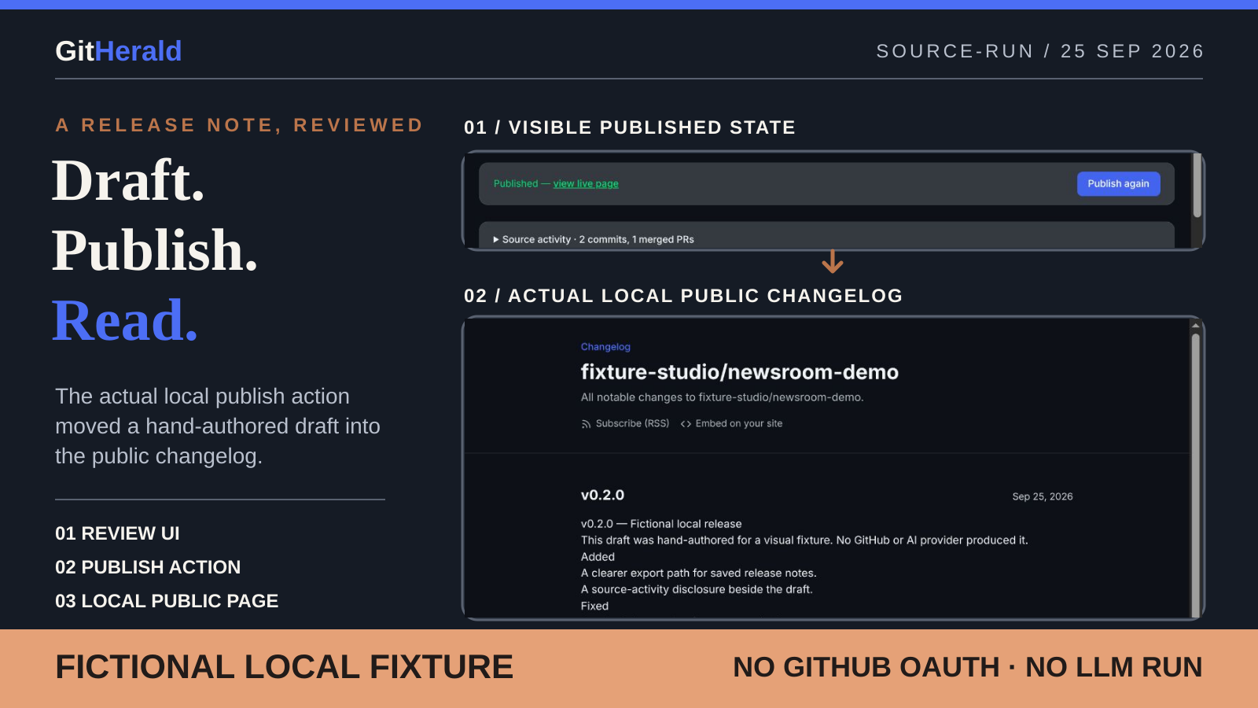This screenshot has width=1258, height=708.
Task: Click the fixture-studio/newsroom-demo title
Action: (x=739, y=372)
